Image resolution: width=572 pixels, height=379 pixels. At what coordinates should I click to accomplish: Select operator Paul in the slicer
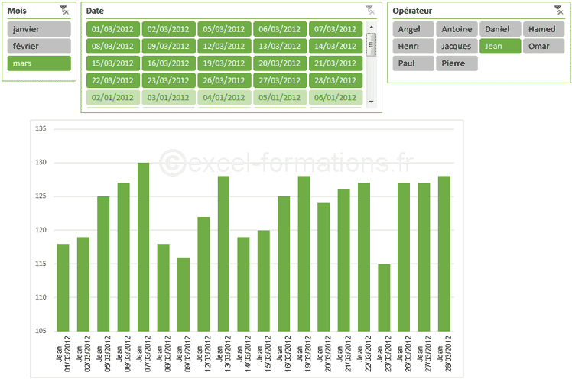click(413, 63)
